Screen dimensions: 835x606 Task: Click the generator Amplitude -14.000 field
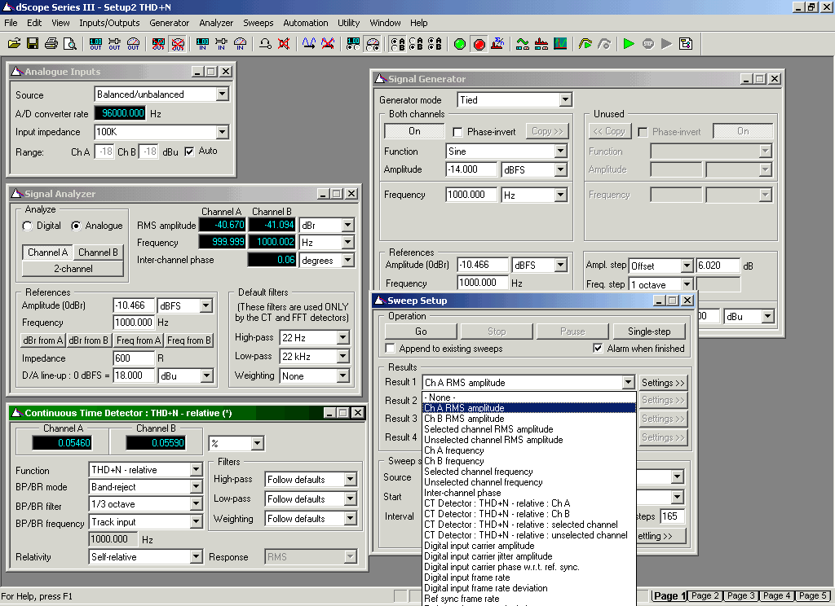(x=471, y=169)
